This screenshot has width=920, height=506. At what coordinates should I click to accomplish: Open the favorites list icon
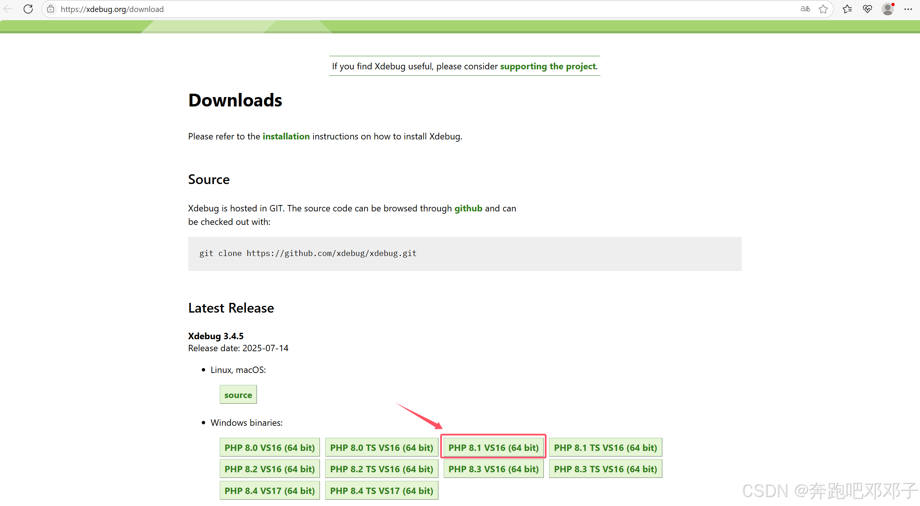[x=847, y=9]
